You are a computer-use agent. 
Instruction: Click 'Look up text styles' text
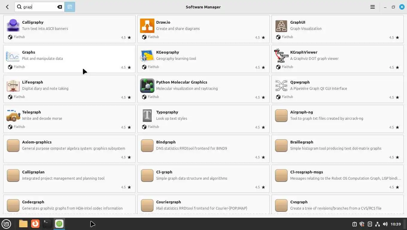click(171, 119)
